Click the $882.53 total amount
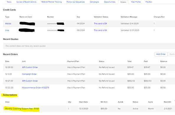175x115 pixels. [x=131, y=81]
